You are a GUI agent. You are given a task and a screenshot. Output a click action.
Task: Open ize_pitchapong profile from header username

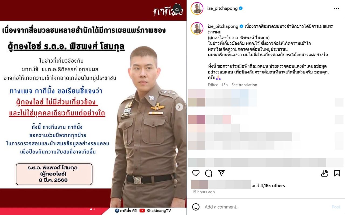tap(222, 8)
